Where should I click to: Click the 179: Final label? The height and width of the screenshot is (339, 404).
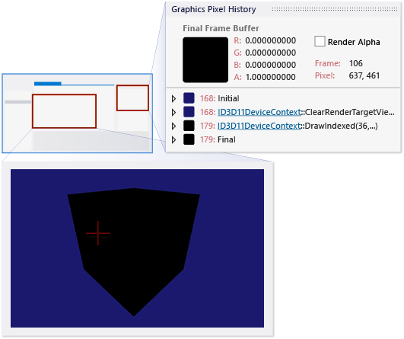[218, 139]
